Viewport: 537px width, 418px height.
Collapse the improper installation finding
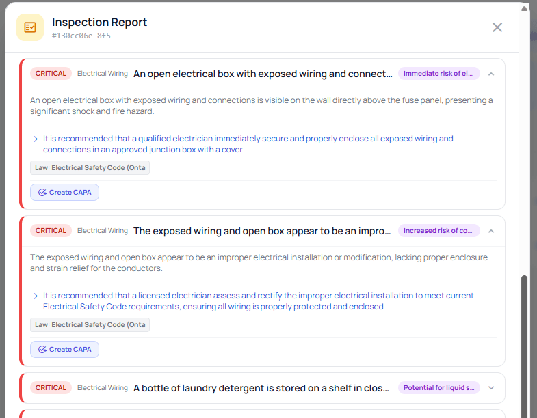(x=490, y=231)
